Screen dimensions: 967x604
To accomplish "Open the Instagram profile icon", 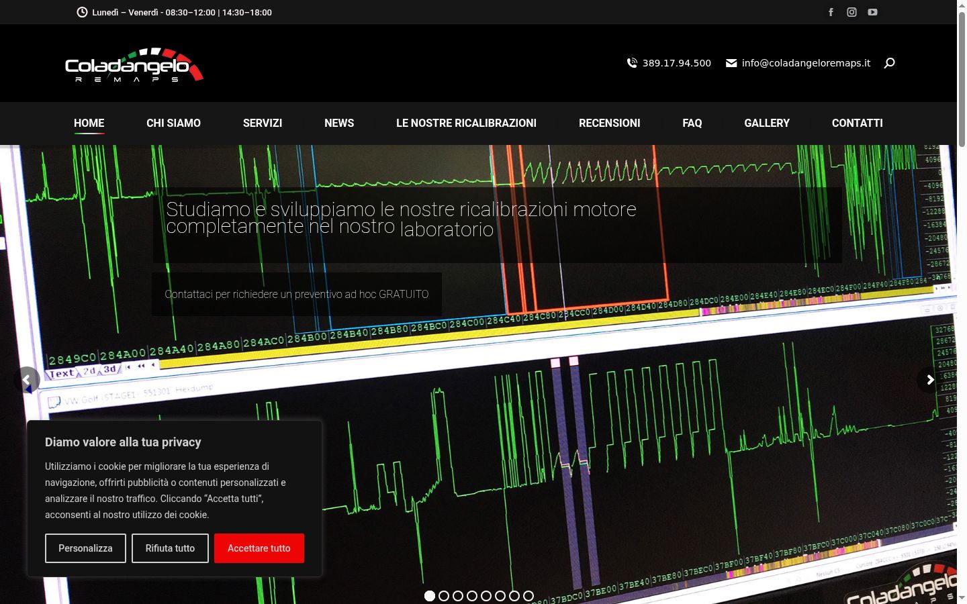I will pyautogui.click(x=851, y=12).
